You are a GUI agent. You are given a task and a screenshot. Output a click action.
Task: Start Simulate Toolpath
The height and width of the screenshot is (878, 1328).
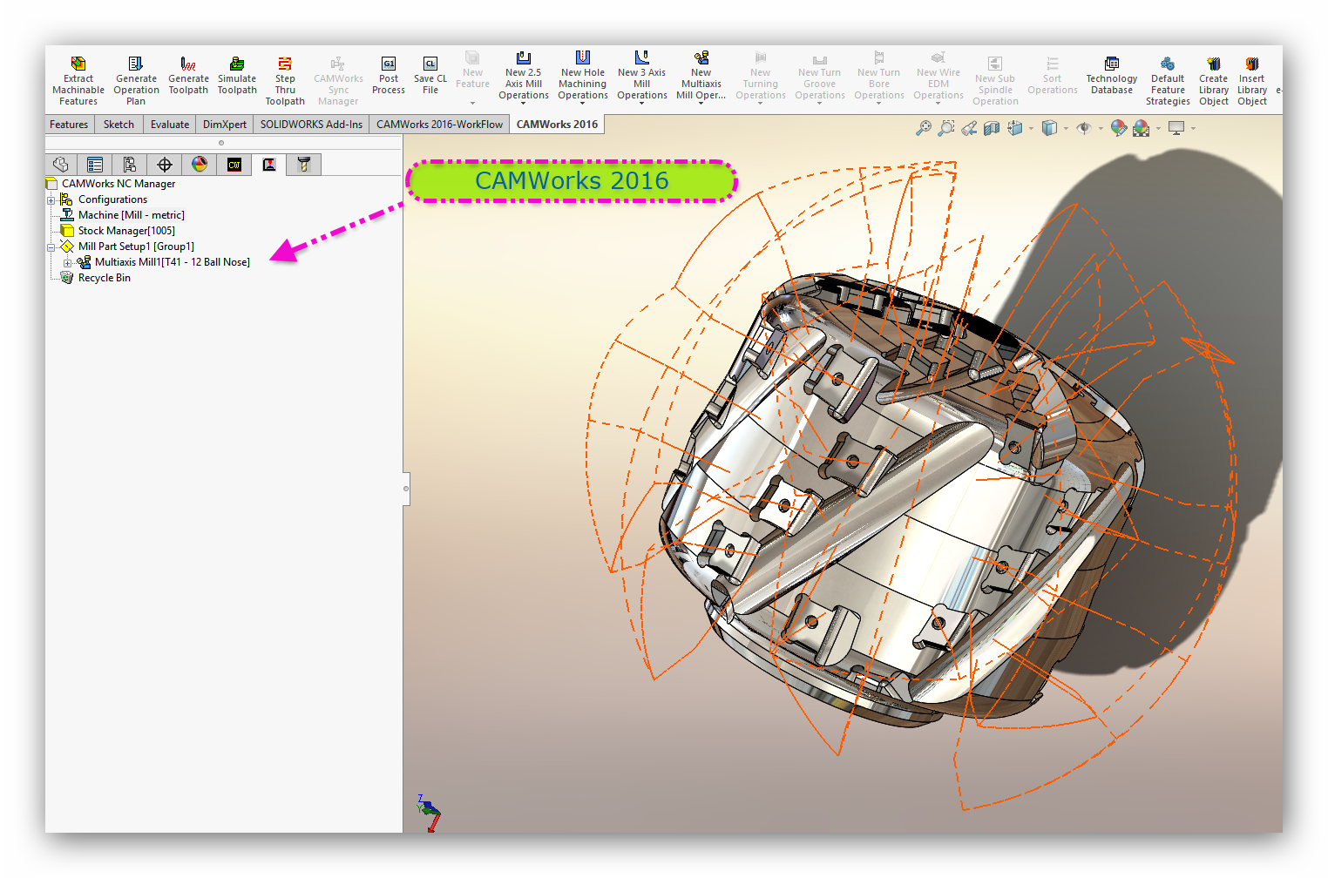(237, 64)
